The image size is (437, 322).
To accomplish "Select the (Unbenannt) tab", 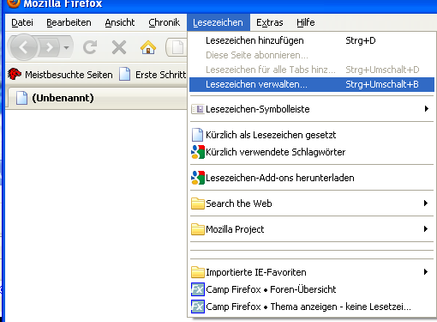I will click(x=97, y=98).
